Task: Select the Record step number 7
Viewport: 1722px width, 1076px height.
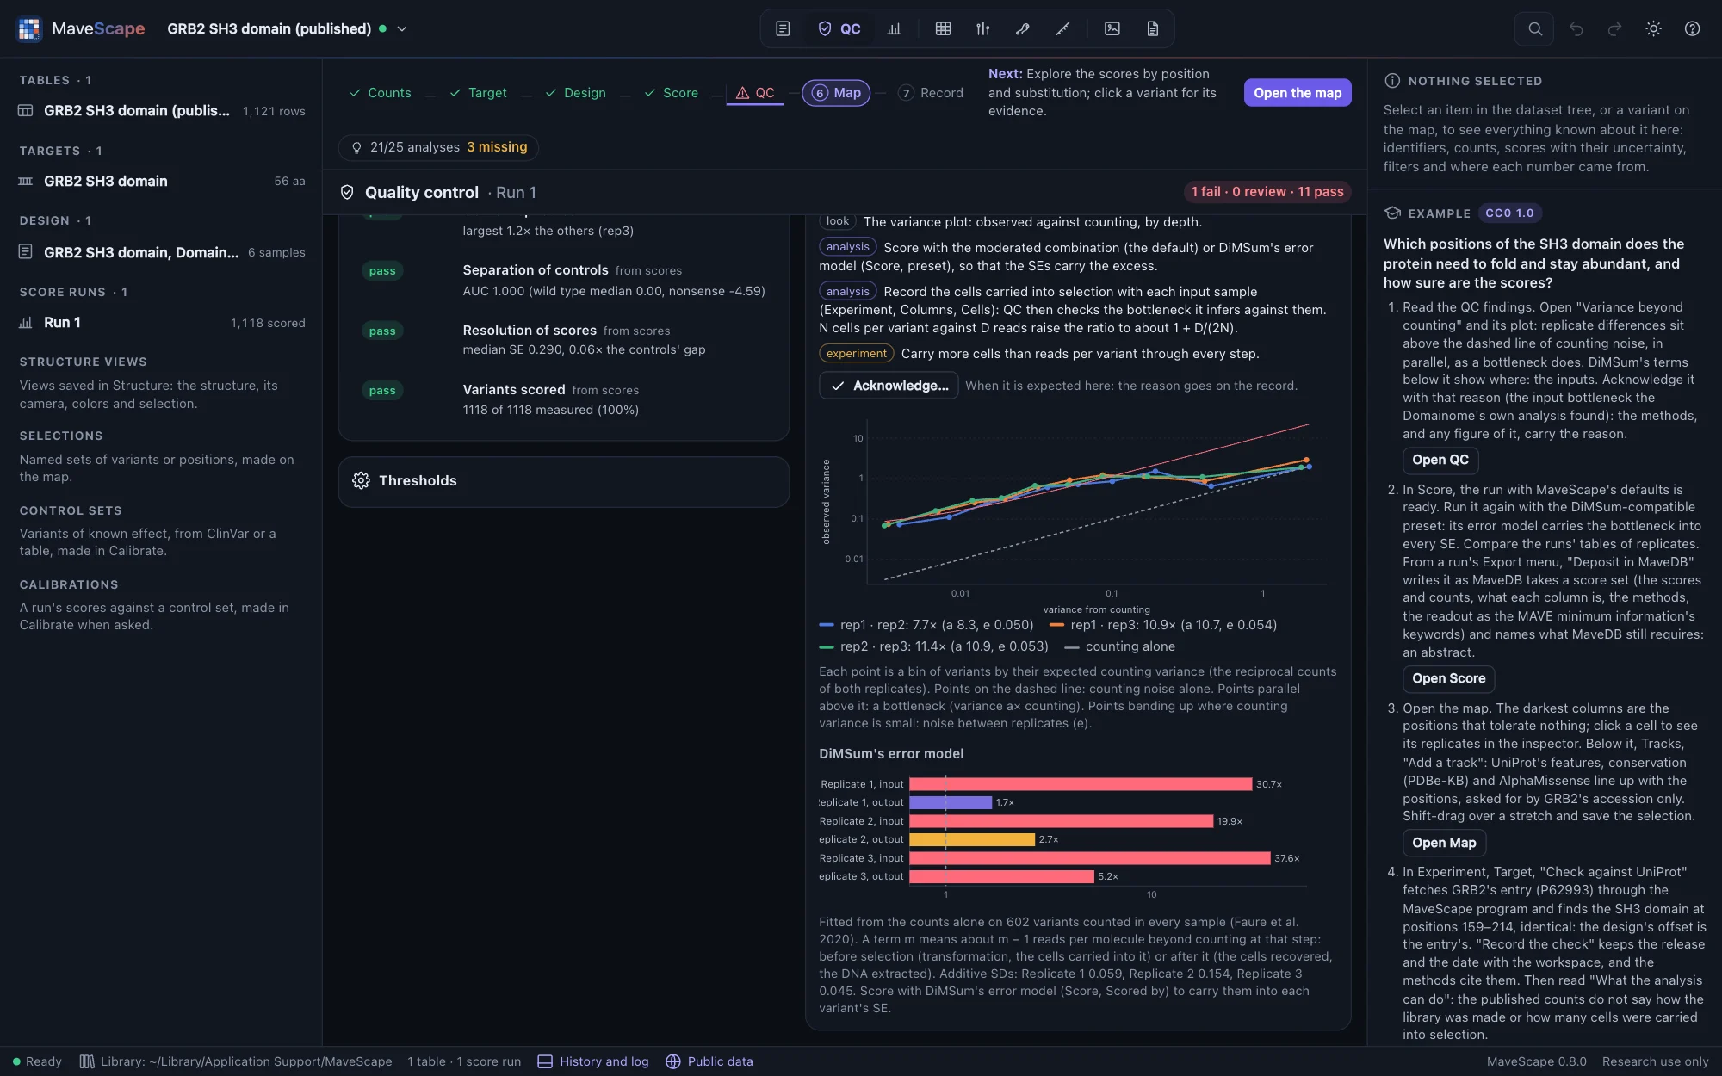Action: click(930, 93)
